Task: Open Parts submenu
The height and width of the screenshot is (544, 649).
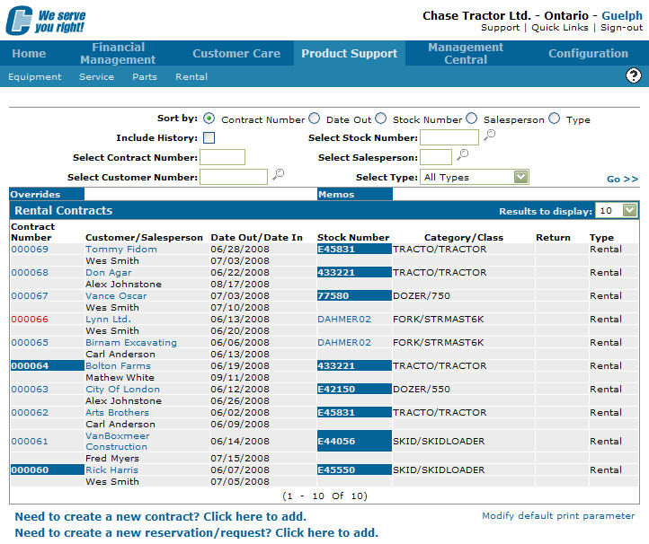Action: click(x=145, y=77)
